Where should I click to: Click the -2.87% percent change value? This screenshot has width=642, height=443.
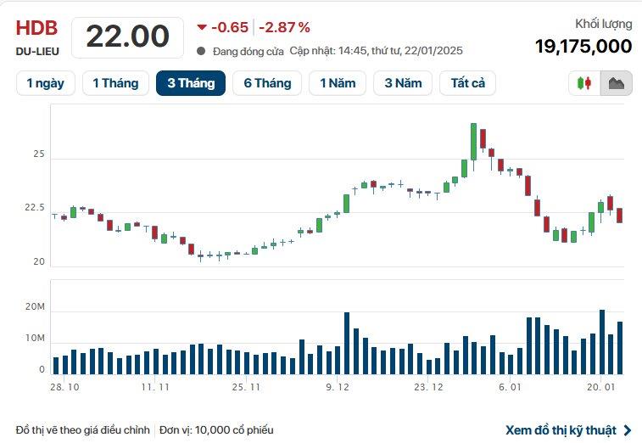[284, 27]
